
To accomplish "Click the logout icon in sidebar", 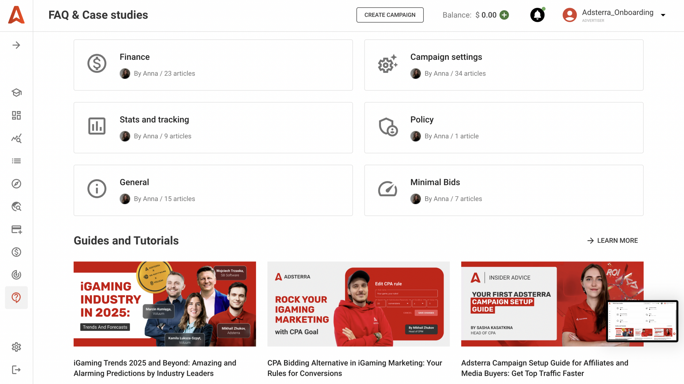I will (x=16, y=370).
